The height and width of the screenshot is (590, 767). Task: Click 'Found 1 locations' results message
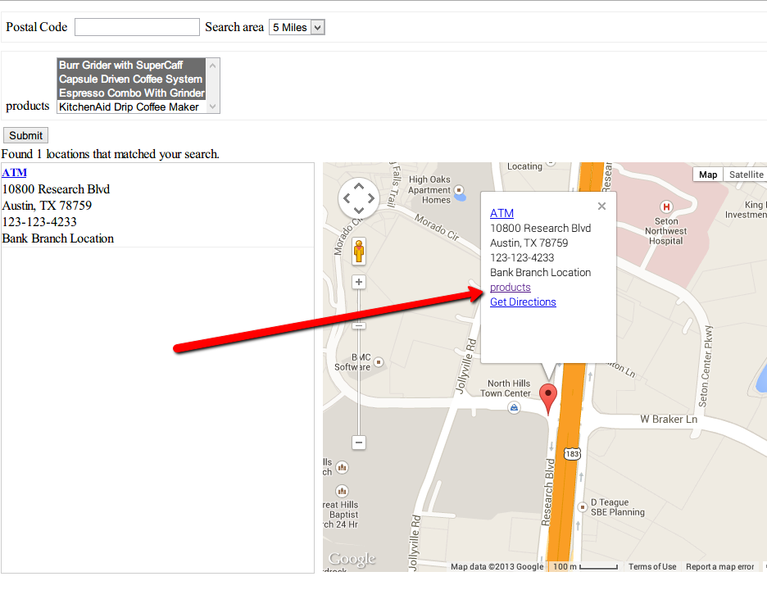[x=110, y=154]
